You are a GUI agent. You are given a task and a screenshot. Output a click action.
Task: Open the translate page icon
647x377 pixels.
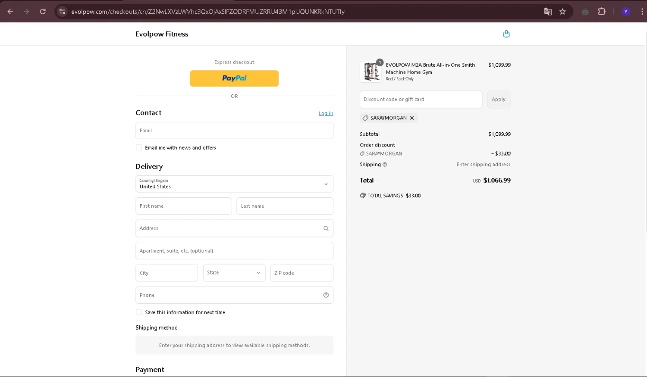click(x=548, y=12)
